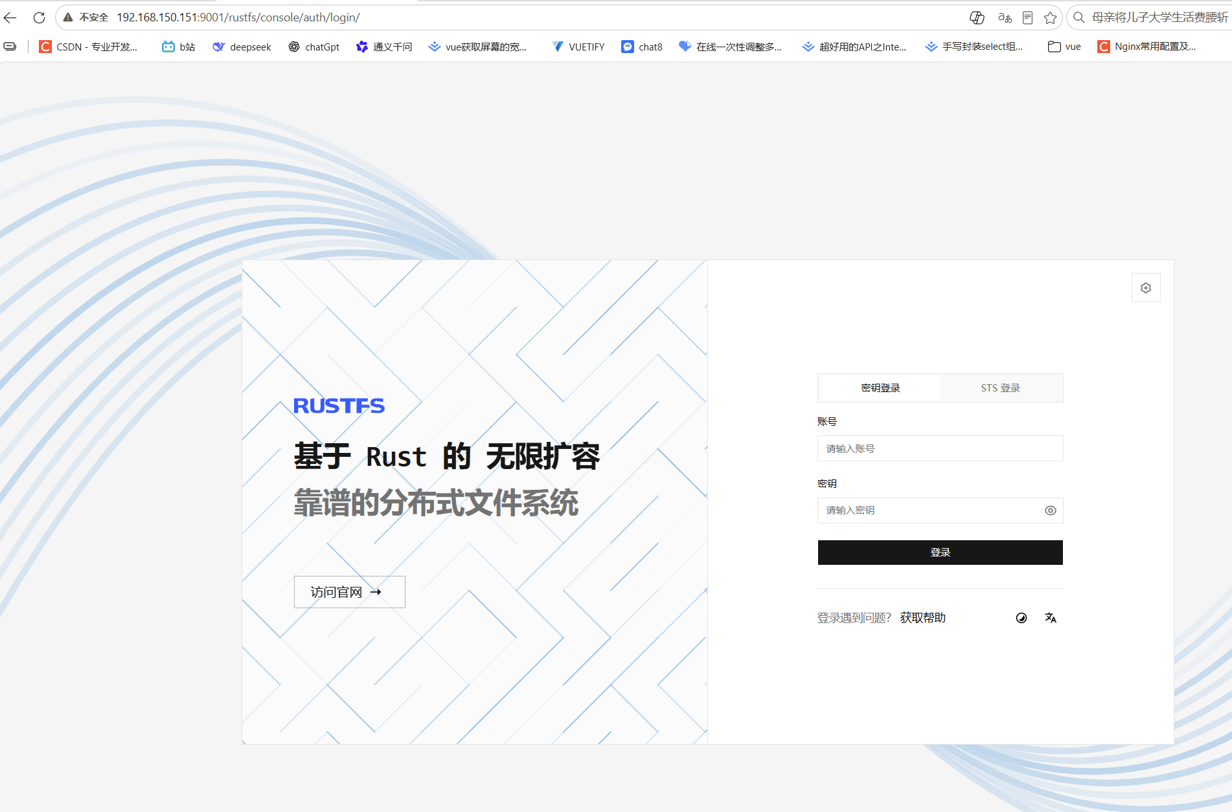Reload the page with refresh icon
The height and width of the screenshot is (812, 1232).
[x=39, y=17]
